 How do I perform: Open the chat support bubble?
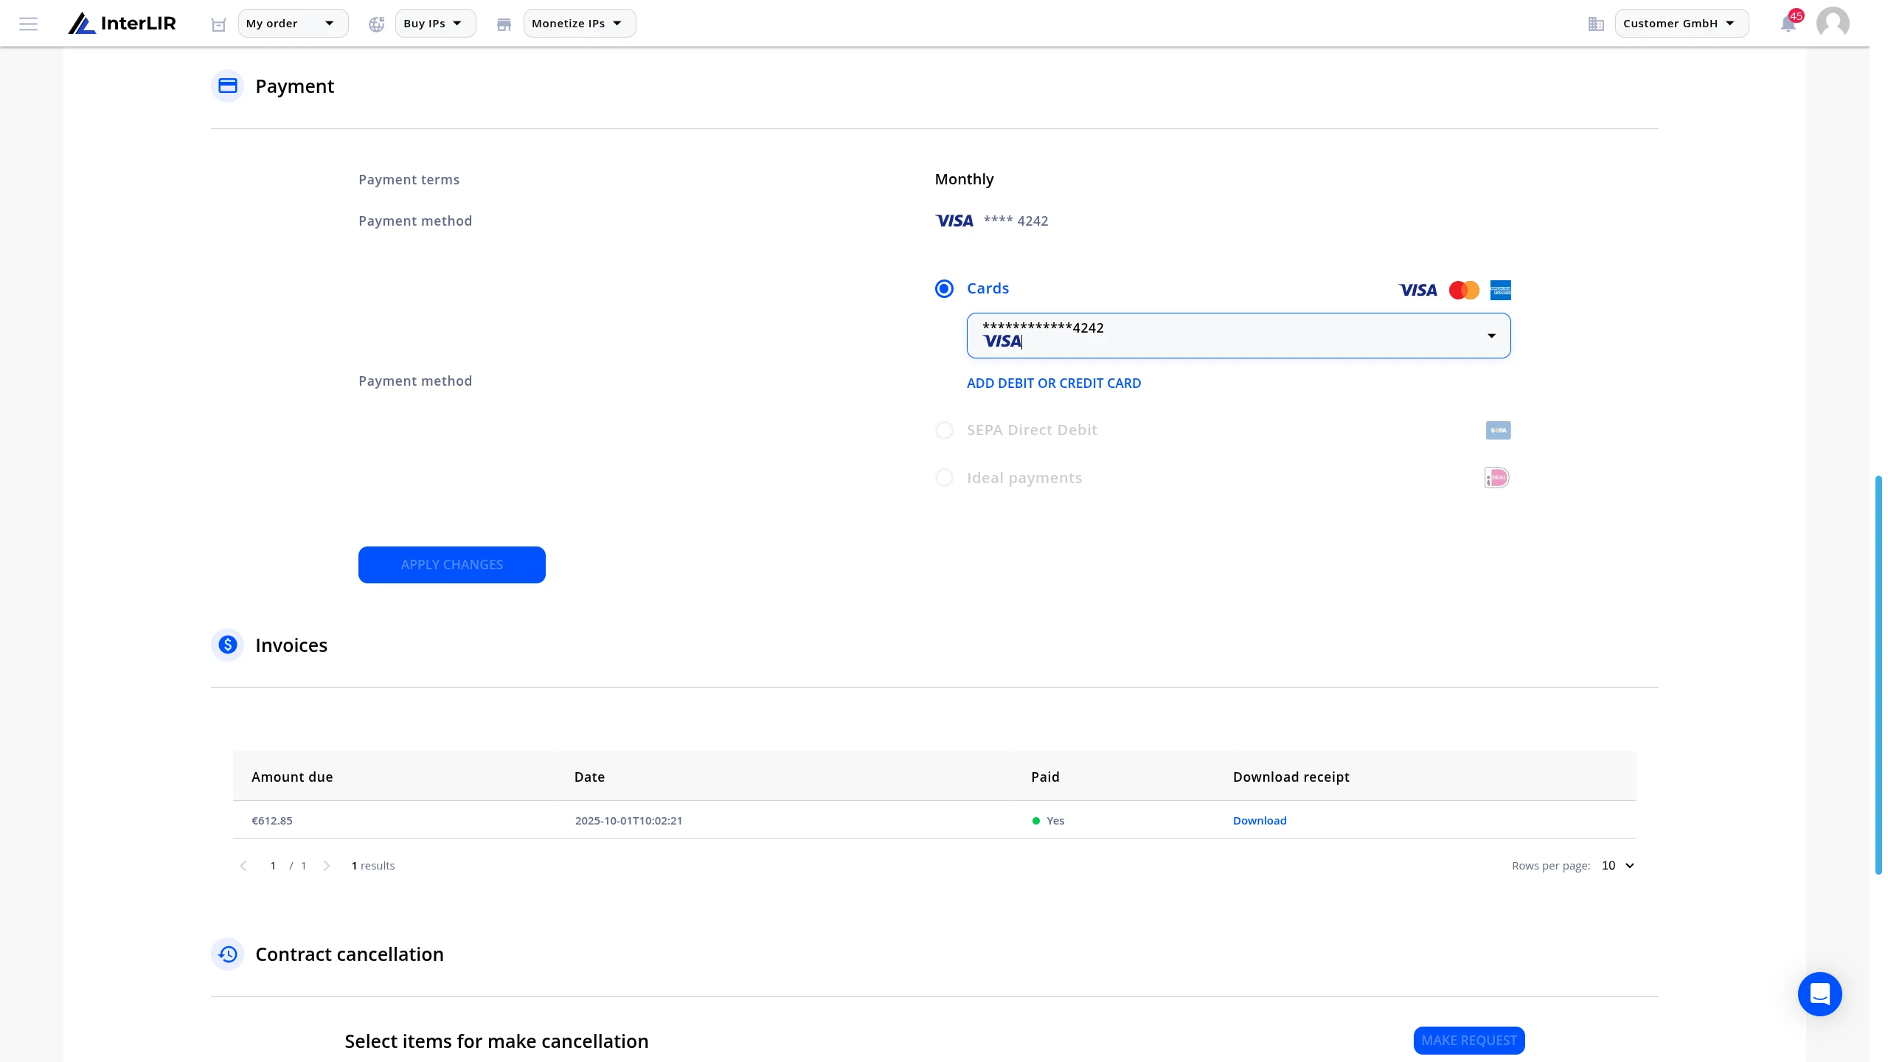point(1819,994)
